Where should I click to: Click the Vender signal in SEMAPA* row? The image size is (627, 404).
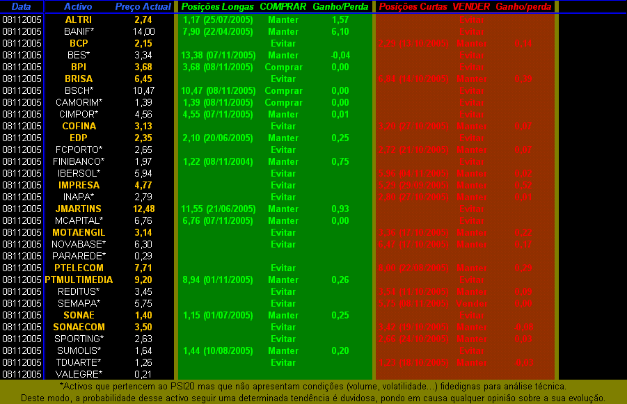tap(471, 303)
